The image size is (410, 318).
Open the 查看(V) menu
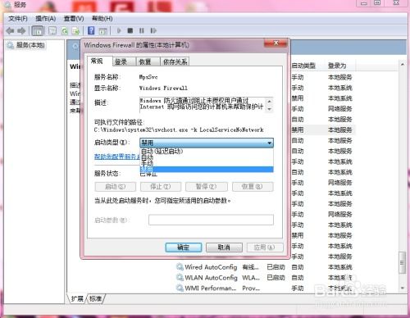coord(74,19)
